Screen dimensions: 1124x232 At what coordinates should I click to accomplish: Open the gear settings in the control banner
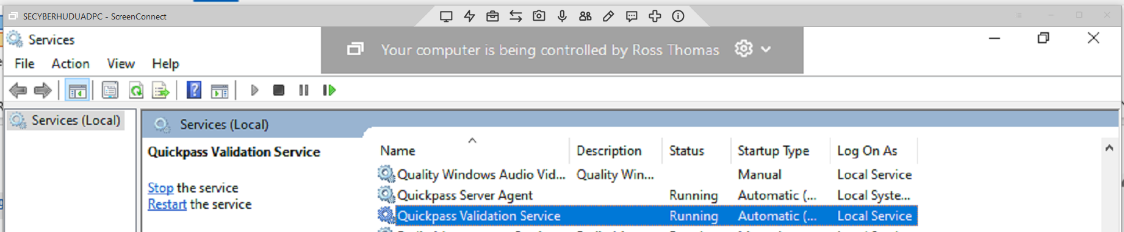coord(743,49)
